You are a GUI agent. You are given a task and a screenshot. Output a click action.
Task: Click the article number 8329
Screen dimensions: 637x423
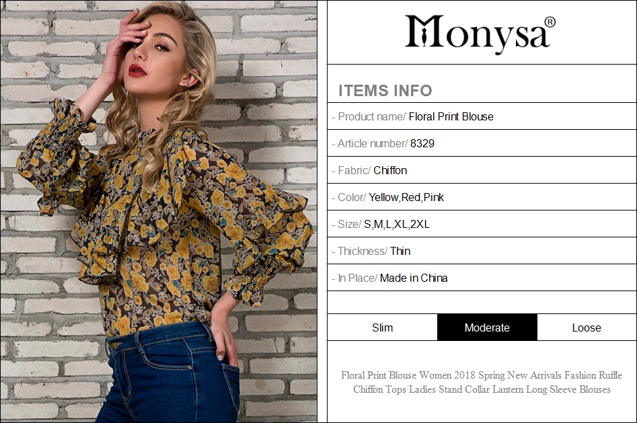click(x=422, y=143)
